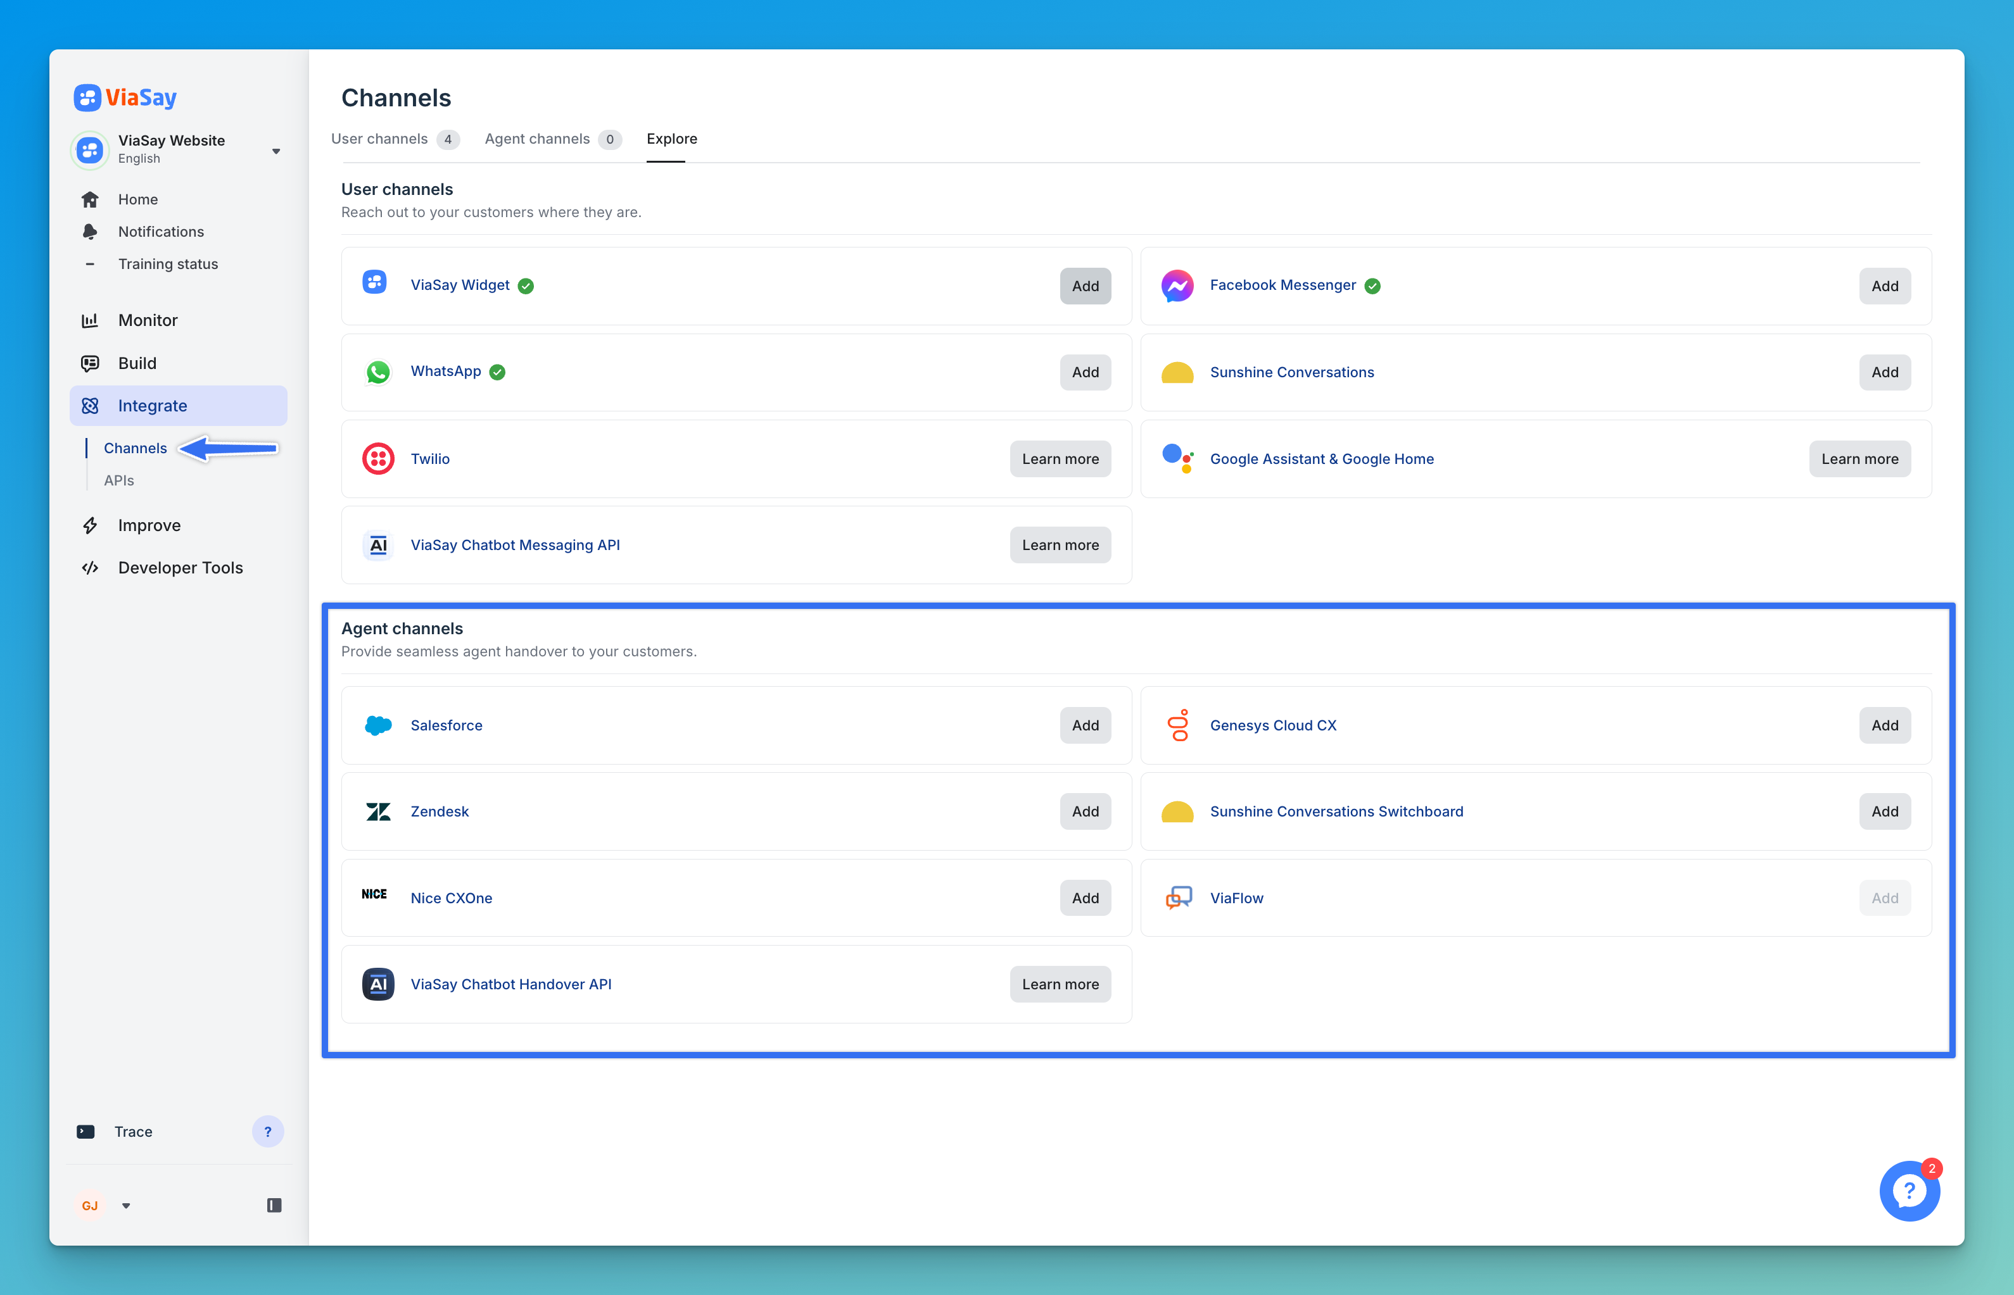Click the Developer Tools code icon
This screenshot has height=1295, width=2014.
90,568
